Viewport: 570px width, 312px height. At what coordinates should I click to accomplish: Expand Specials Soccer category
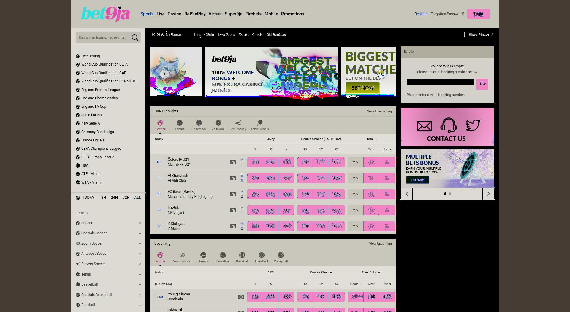(140, 233)
